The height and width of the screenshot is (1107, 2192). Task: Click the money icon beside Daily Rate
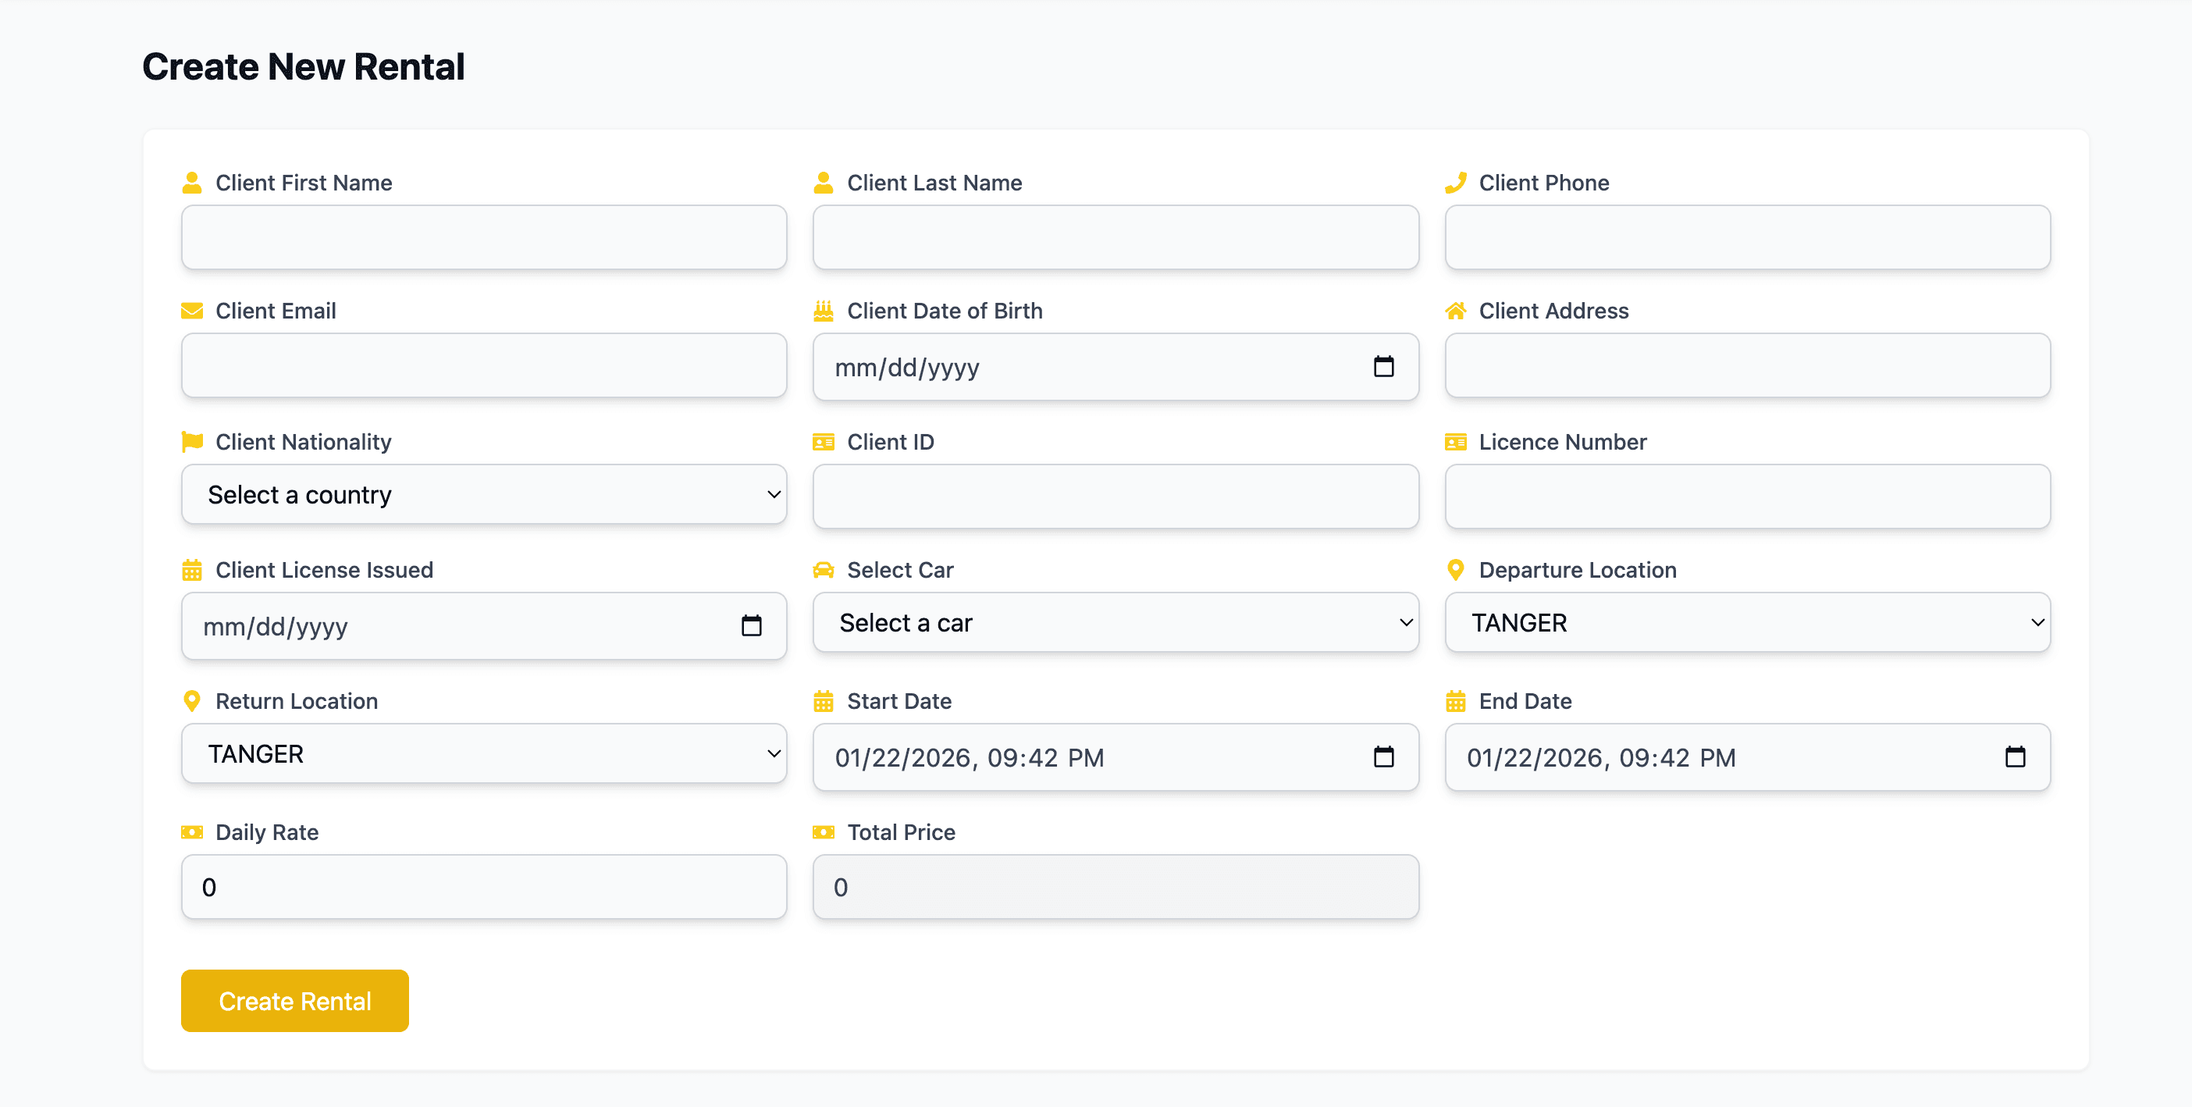click(x=191, y=832)
